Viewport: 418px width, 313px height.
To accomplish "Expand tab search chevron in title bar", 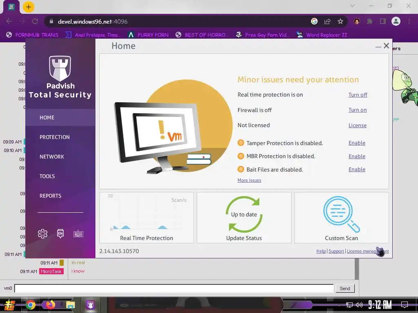I will [352, 6].
